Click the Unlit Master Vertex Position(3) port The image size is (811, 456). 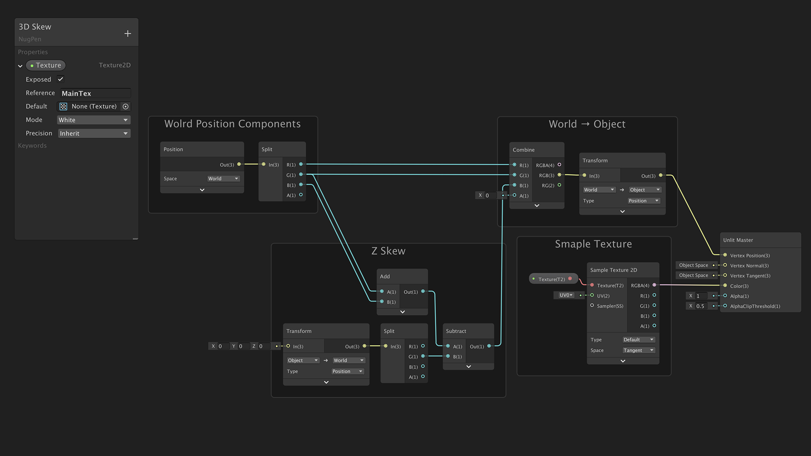point(725,255)
